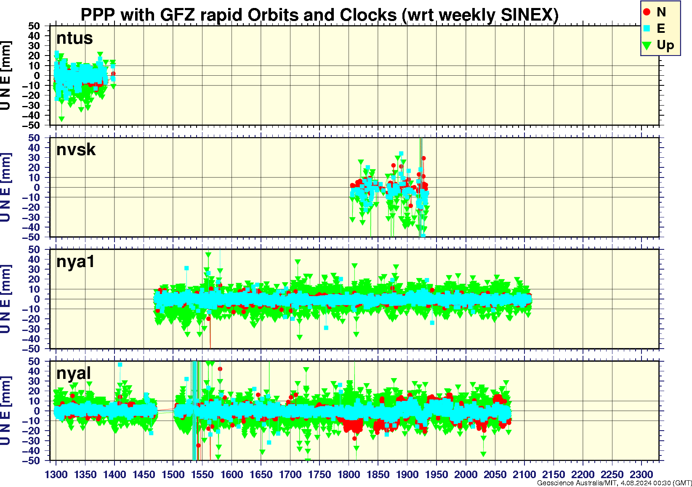Click x-axis tick label 1350
Viewport: 692px width, 487px height.
click(85, 474)
